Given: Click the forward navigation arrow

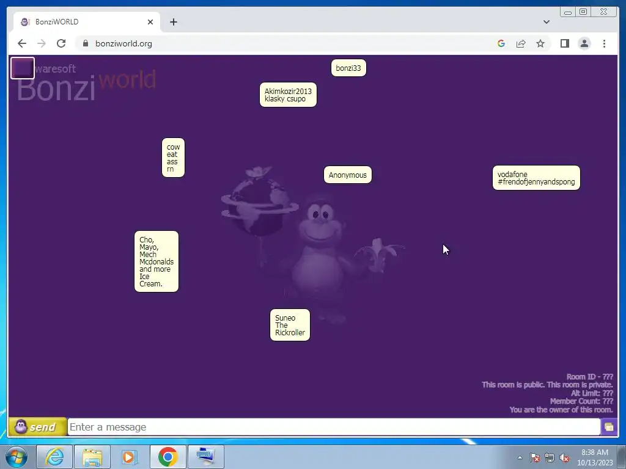Looking at the screenshot, I should click(42, 43).
